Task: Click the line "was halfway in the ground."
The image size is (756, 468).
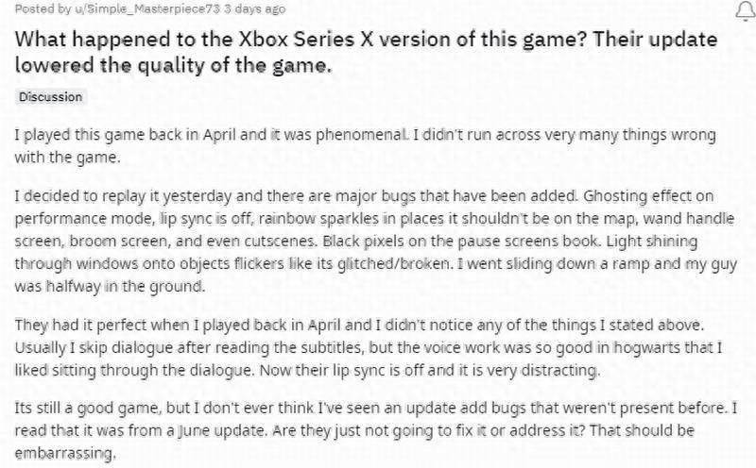Action: pos(110,287)
